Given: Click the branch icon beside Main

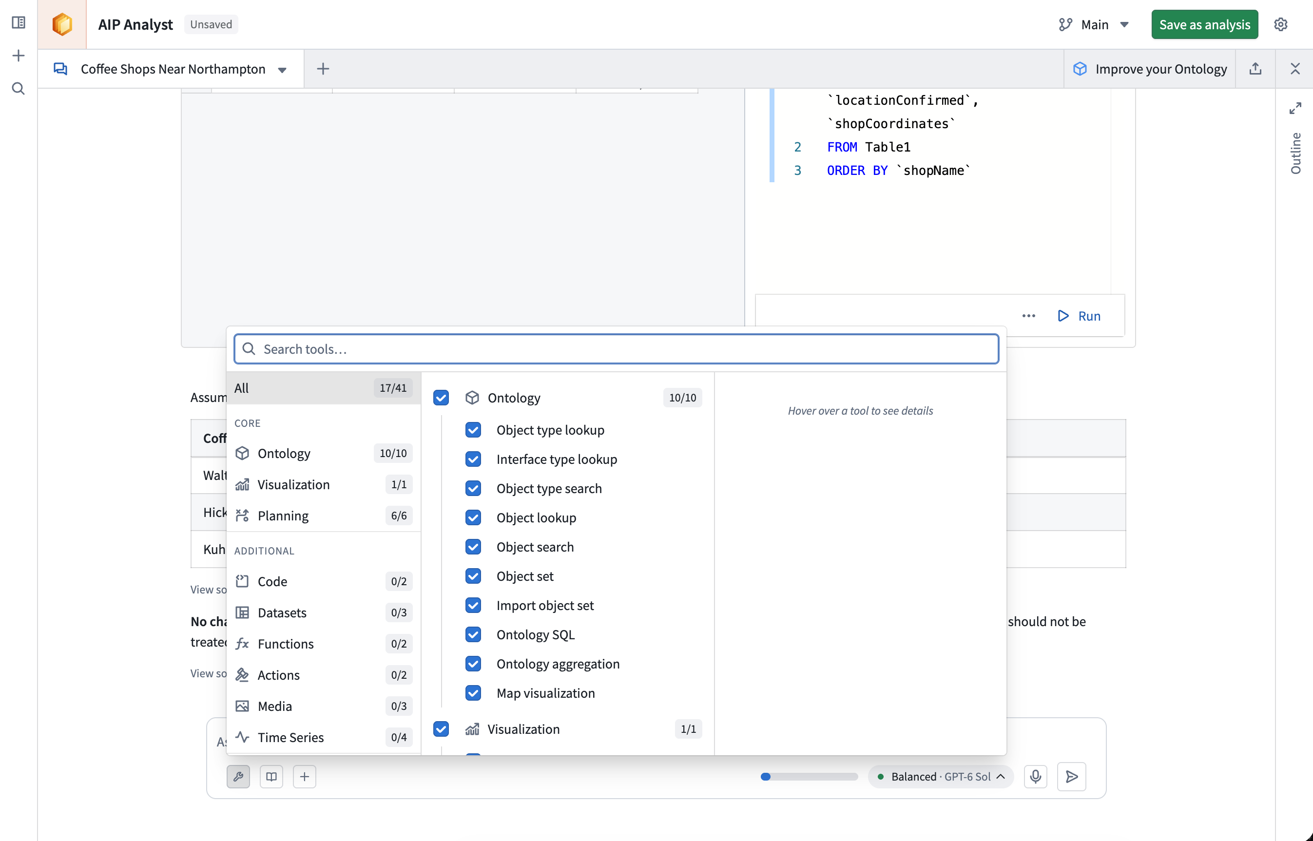Looking at the screenshot, I should pos(1065,24).
